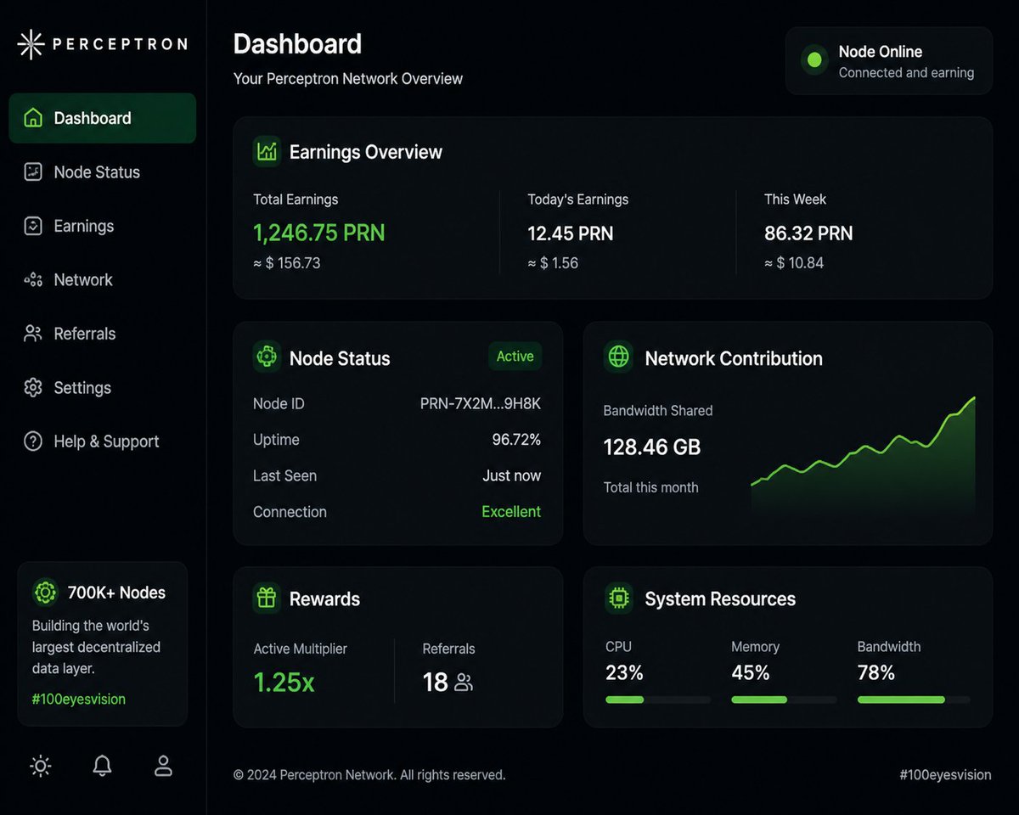Open notifications with the bell icon
Viewport: 1019px width, 815px height.
102,766
